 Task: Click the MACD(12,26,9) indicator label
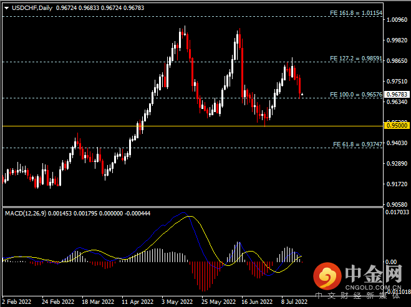coord(26,214)
